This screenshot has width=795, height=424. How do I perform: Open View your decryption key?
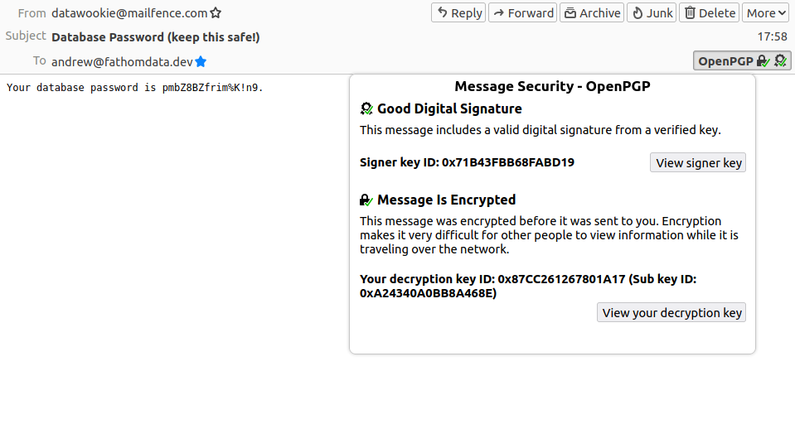(x=671, y=312)
